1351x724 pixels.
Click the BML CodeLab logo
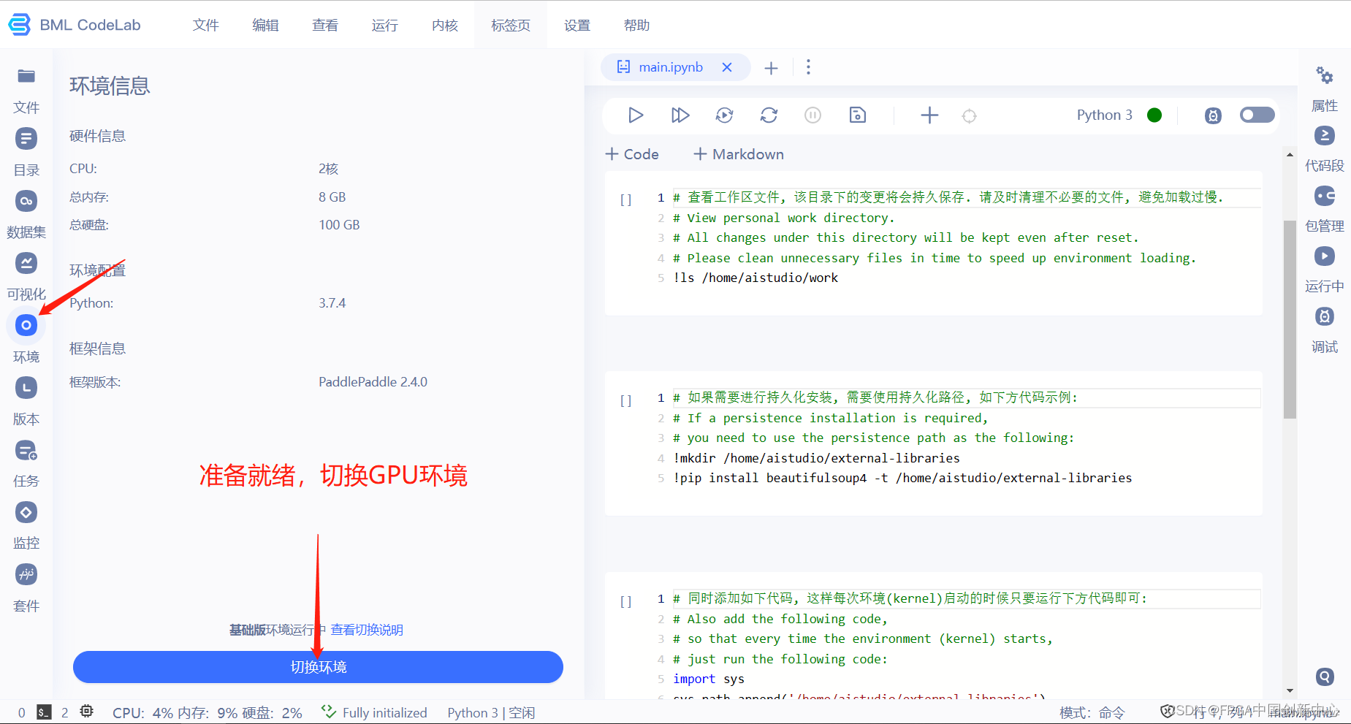click(x=75, y=25)
